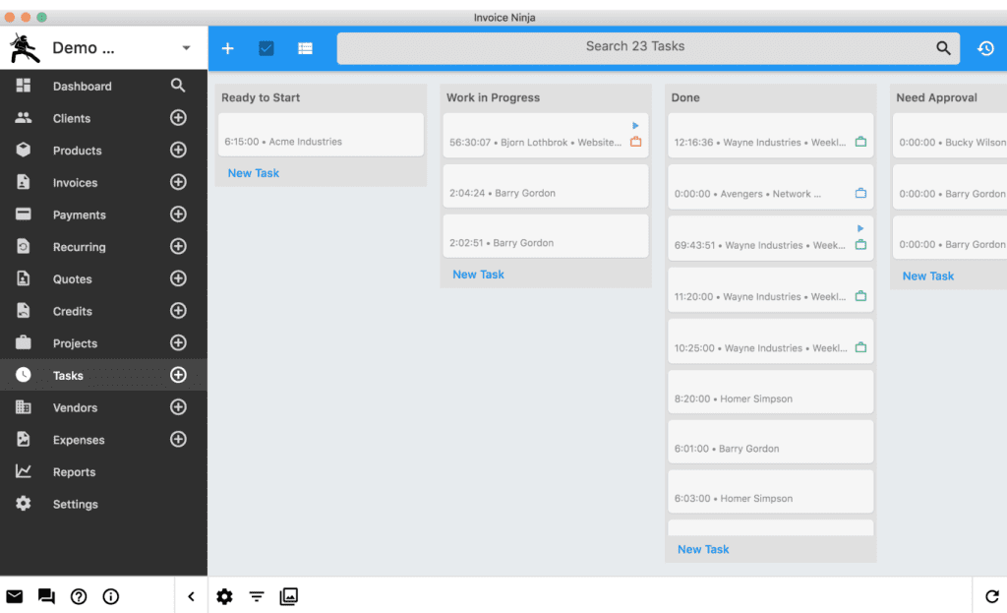Open Credits in sidebar
The width and height of the screenshot is (1007, 613).
pyautogui.click(x=72, y=311)
